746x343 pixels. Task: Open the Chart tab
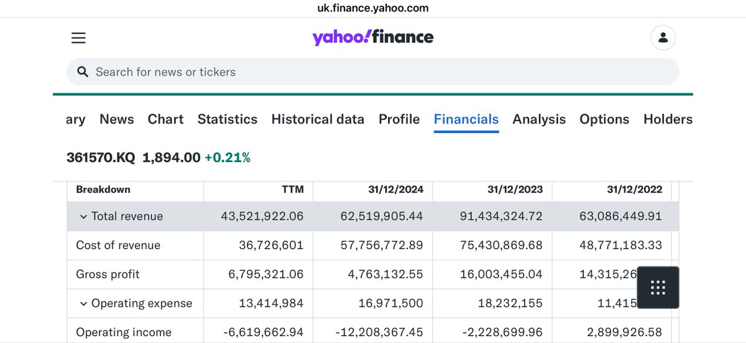(165, 119)
